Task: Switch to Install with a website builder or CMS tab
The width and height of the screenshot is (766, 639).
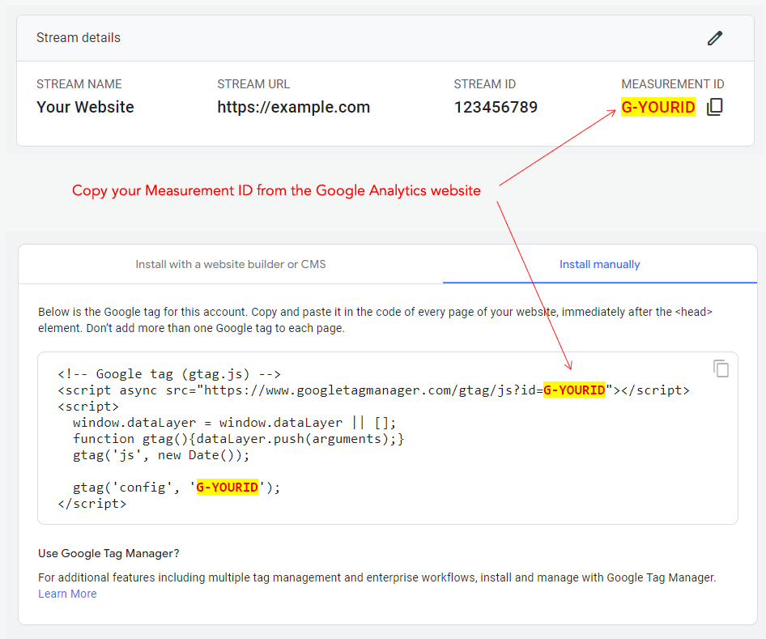Action: 231,264
